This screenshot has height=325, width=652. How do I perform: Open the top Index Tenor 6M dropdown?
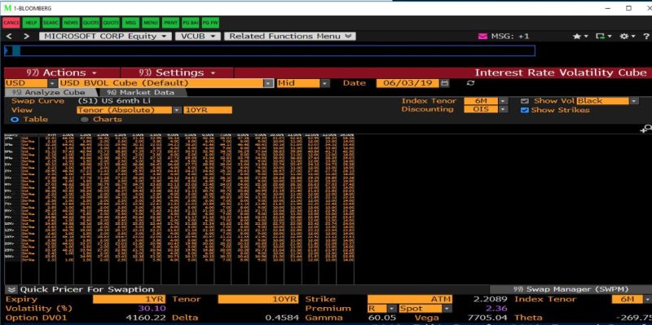coord(503,101)
